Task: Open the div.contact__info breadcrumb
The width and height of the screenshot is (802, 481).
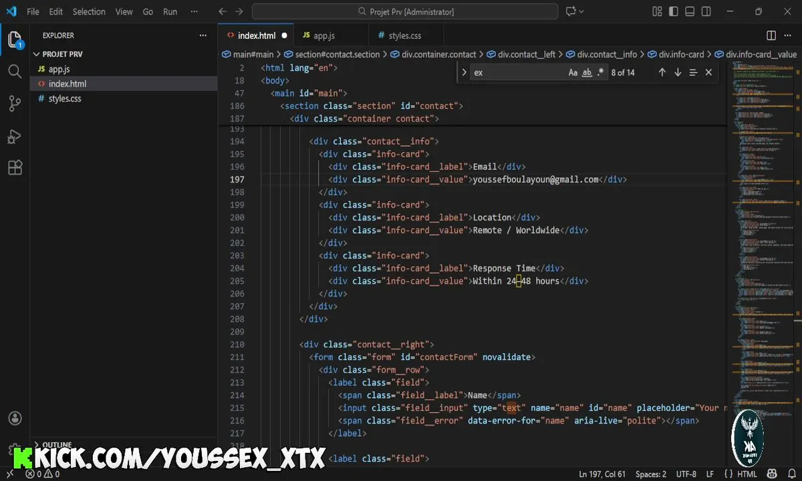Action: click(x=601, y=54)
